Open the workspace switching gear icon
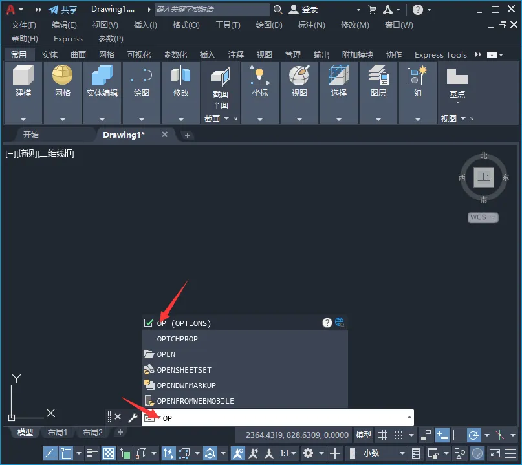This screenshot has width=522, height=465. coord(309,453)
